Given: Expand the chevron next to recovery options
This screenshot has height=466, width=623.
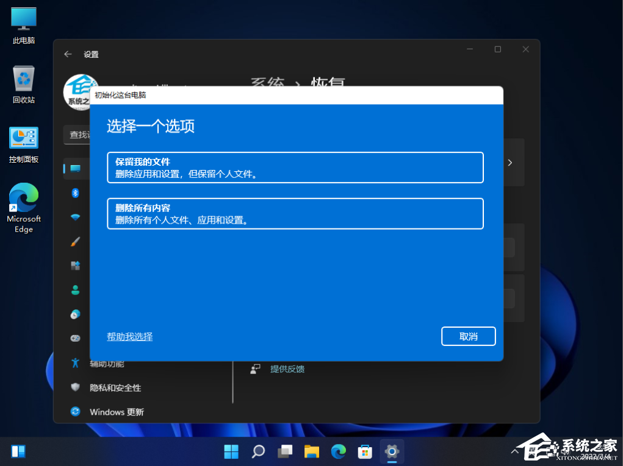Looking at the screenshot, I should (510, 163).
